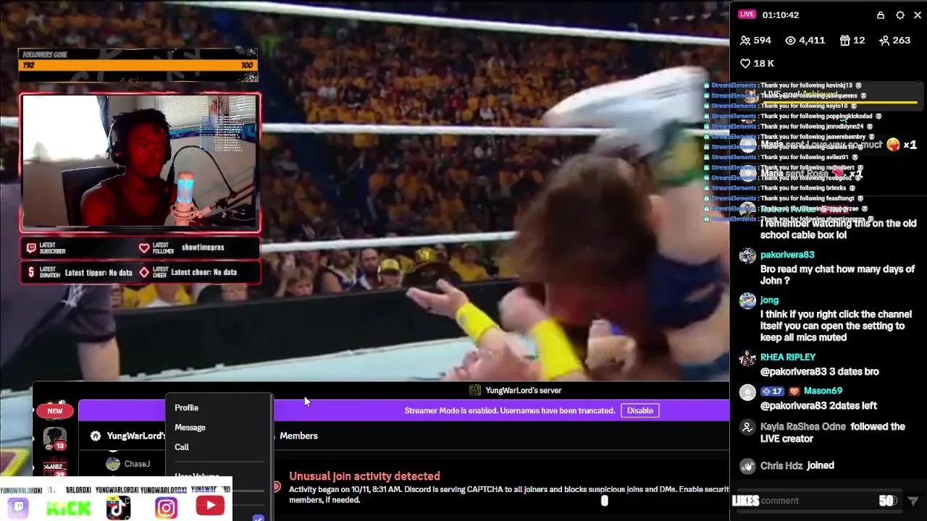
Task: Click ChaseJ name in Discord member list
Action: pos(137,464)
